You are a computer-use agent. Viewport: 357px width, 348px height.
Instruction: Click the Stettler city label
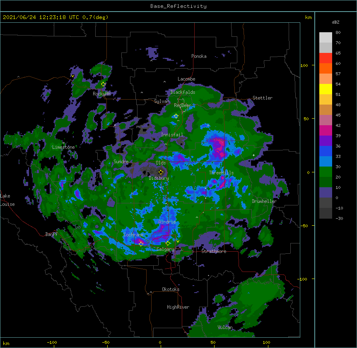[x=263, y=98]
